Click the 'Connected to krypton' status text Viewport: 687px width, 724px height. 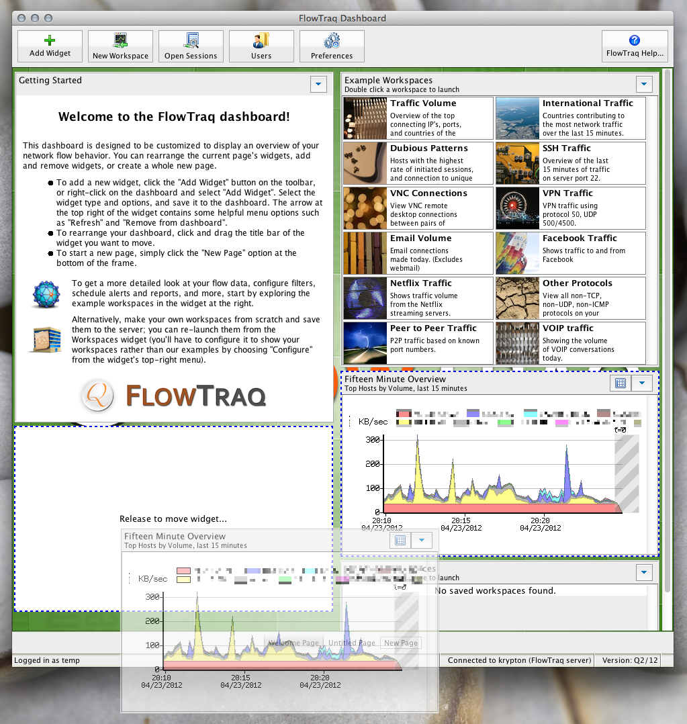coord(519,660)
